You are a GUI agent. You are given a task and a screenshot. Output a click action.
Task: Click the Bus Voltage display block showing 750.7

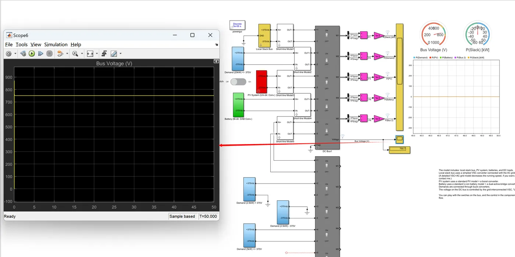[x=399, y=149]
